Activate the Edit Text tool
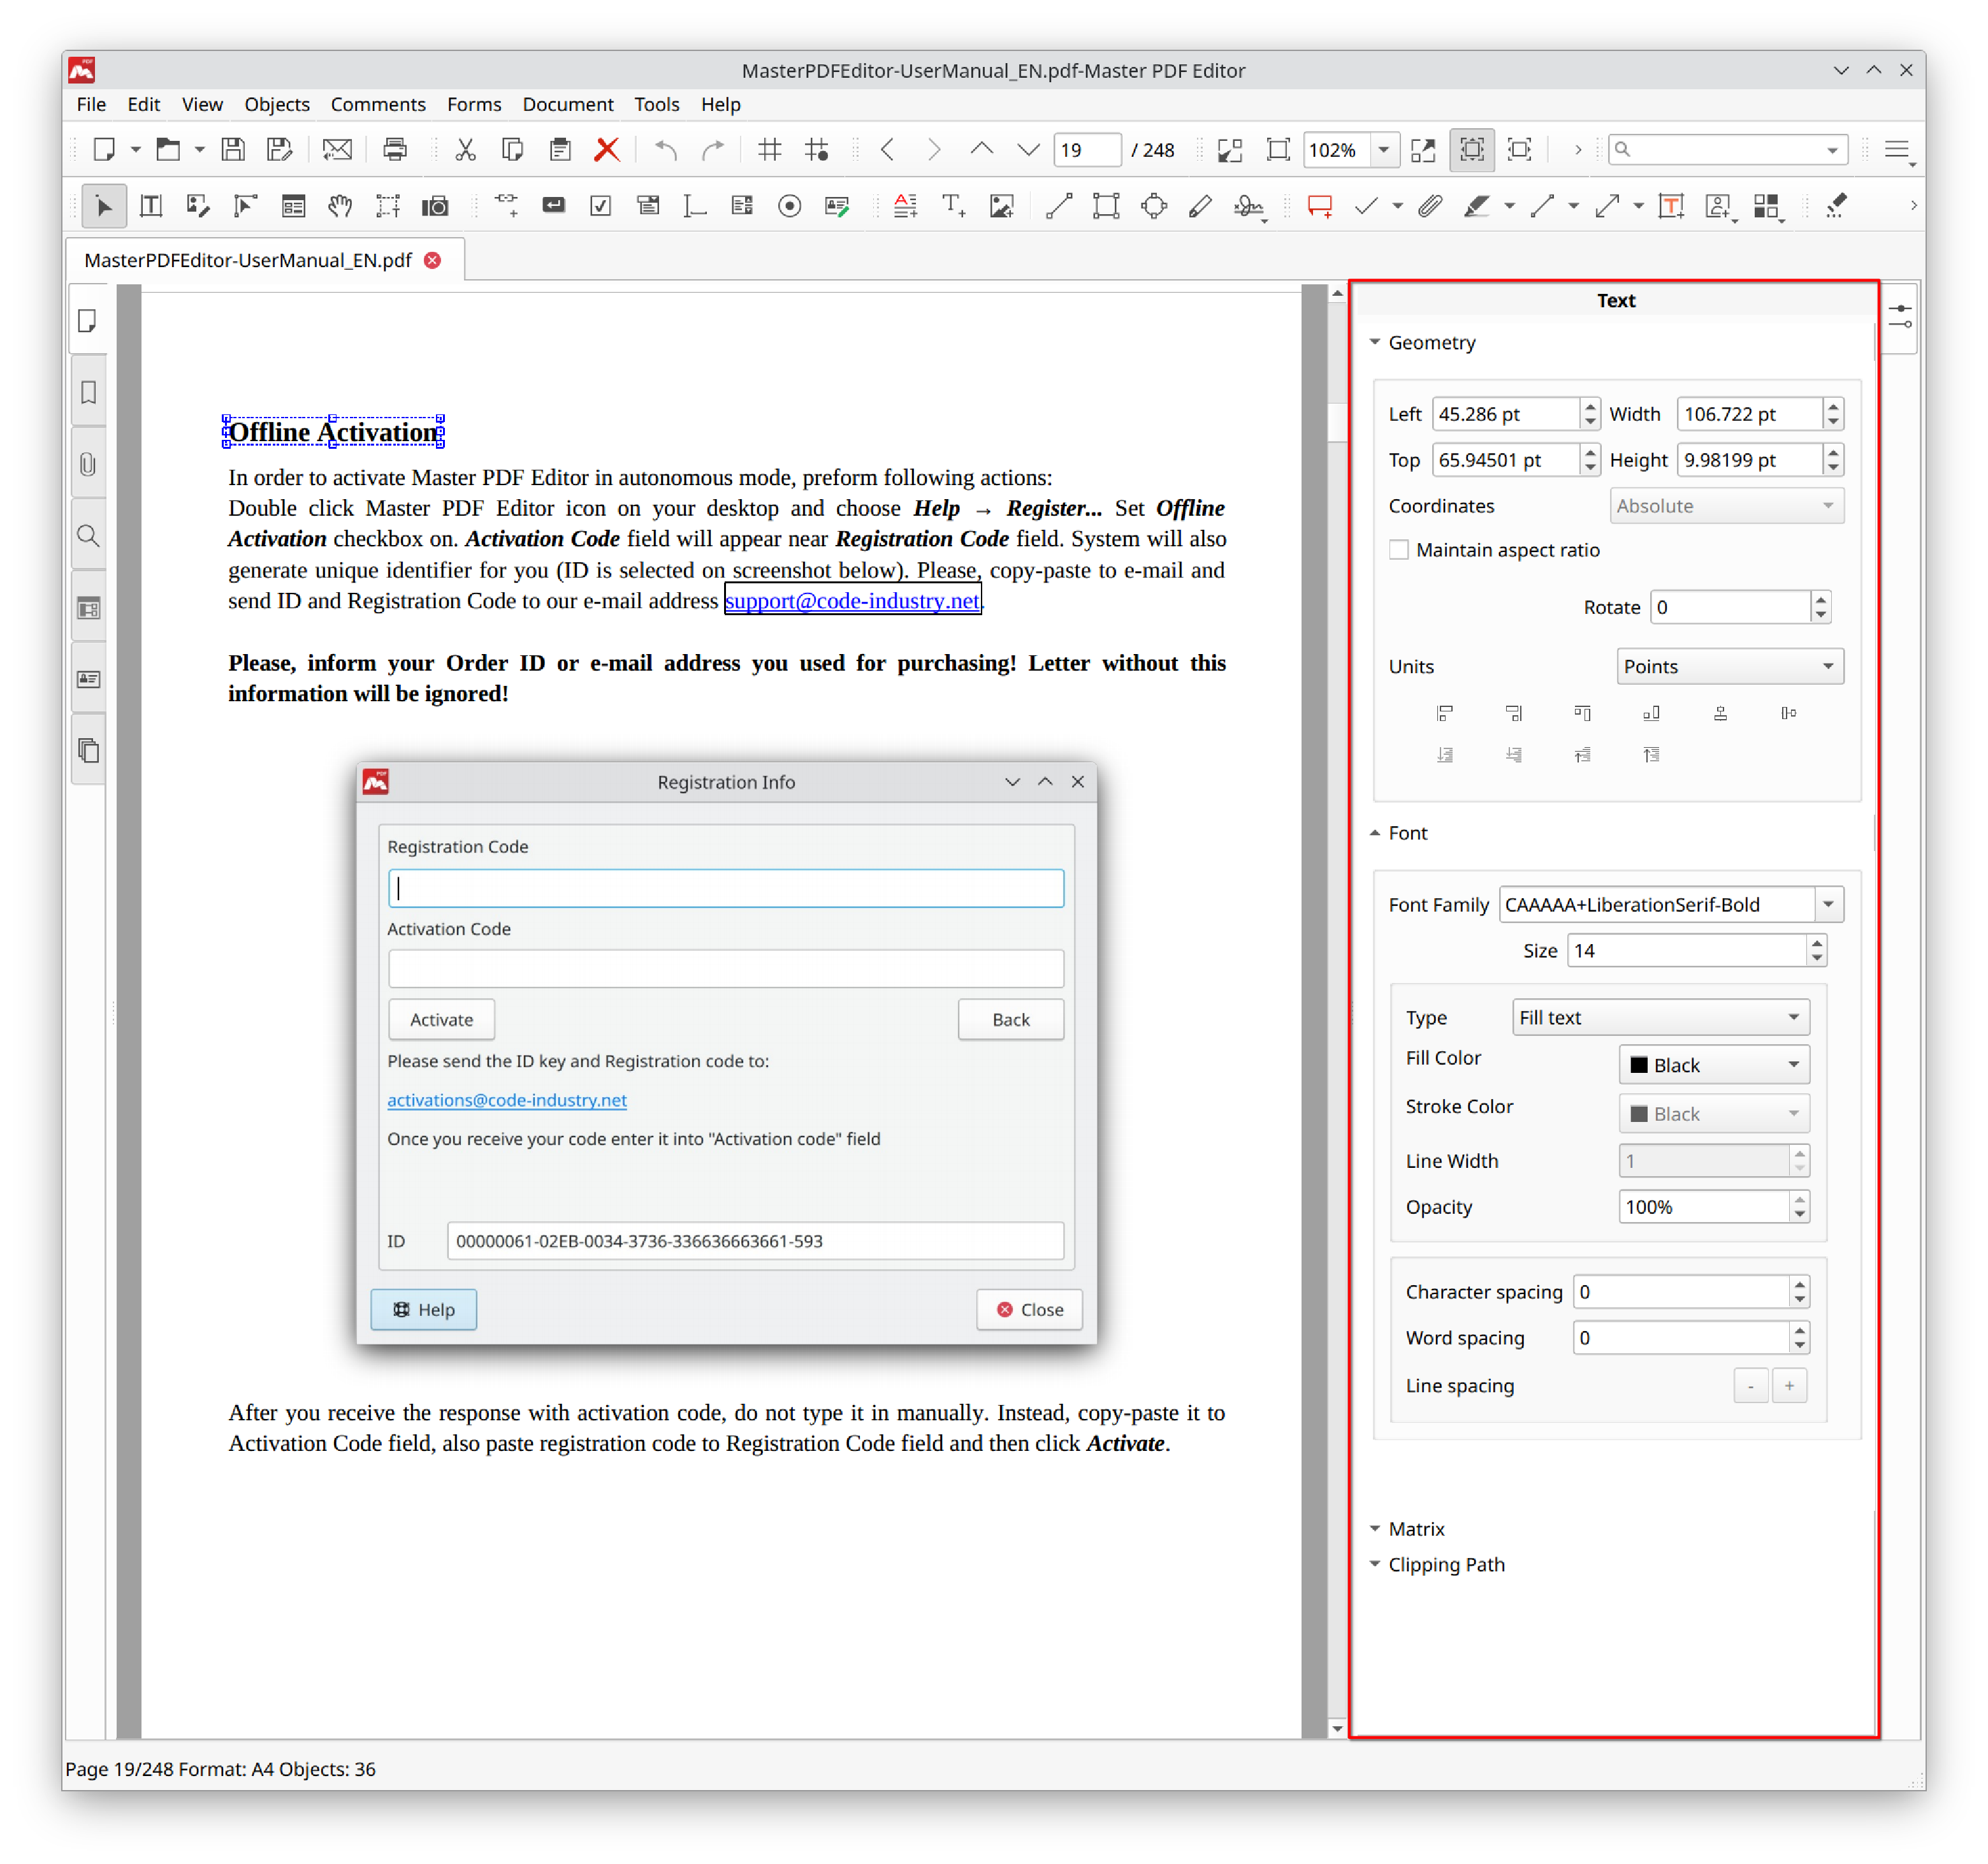This screenshot has height=1864, width=1988. tap(151, 206)
